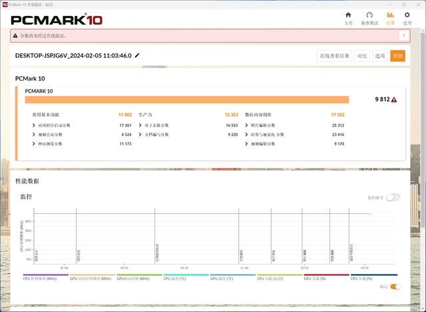Open the Options (选项) gear icon
This screenshot has width=426, height=312.
point(407,19)
